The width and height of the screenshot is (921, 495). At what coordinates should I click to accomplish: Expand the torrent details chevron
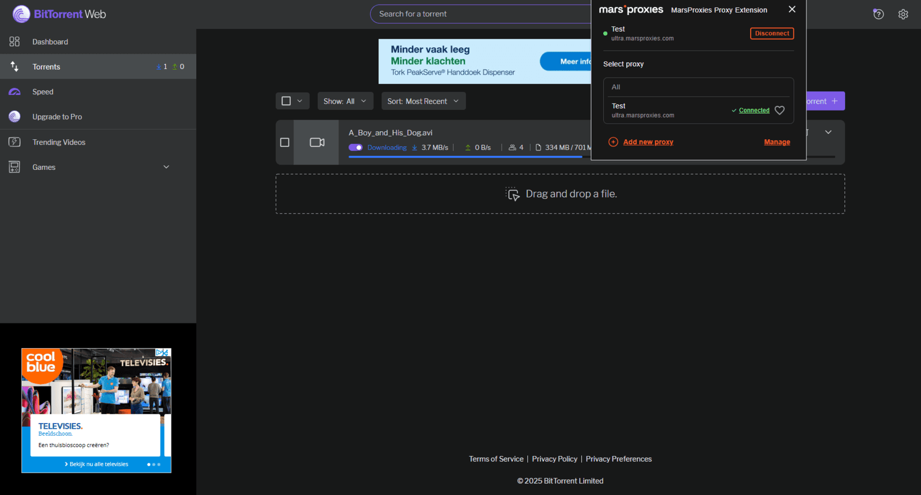(x=828, y=132)
